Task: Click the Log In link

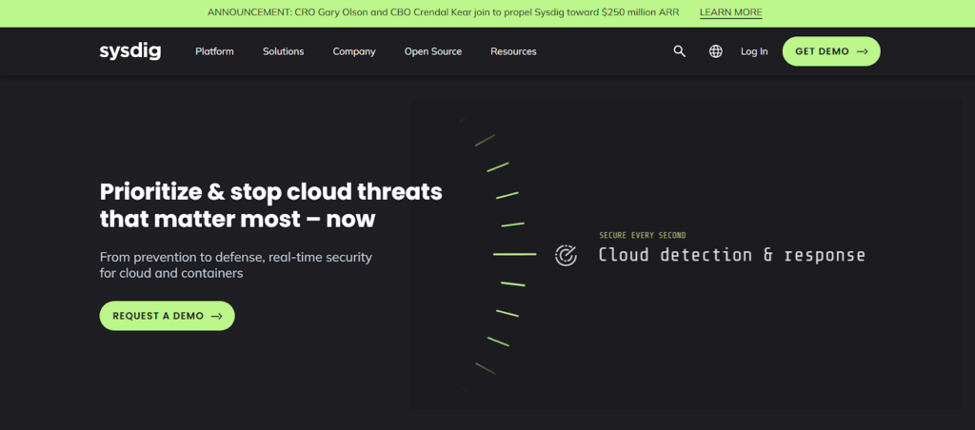Action: [754, 51]
